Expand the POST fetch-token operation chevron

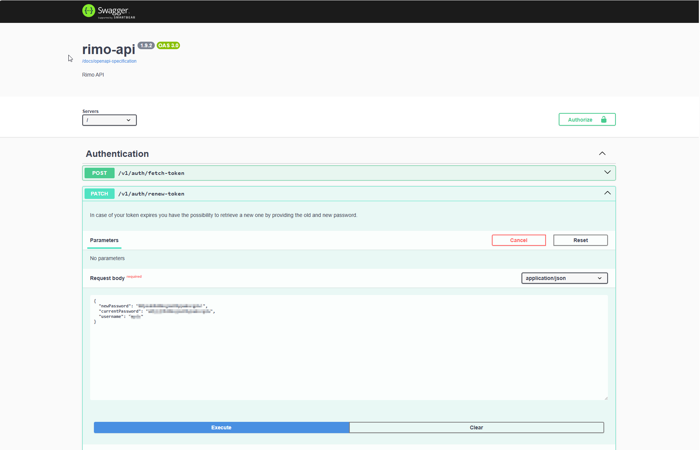pyautogui.click(x=607, y=172)
